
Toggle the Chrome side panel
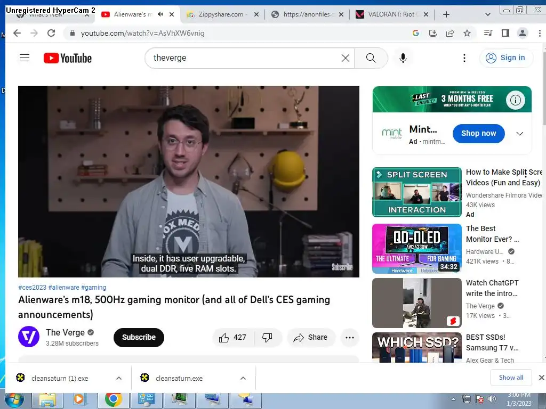(505, 33)
